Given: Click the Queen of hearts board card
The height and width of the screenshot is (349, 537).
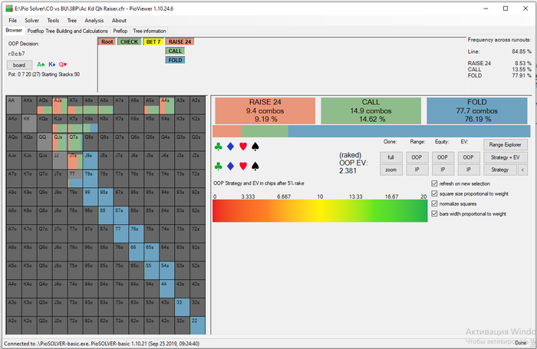Looking at the screenshot, I should 63,64.
